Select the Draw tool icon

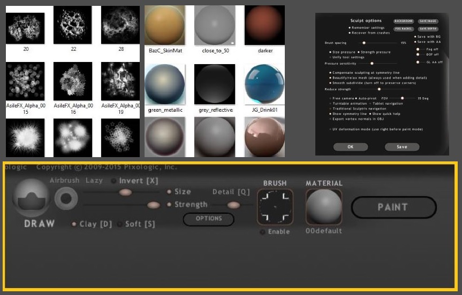31,198
